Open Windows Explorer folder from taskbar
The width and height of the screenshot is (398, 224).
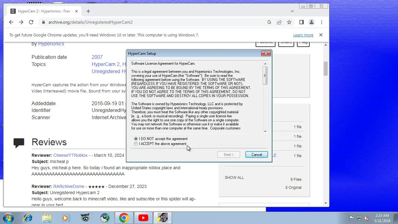coord(47,218)
